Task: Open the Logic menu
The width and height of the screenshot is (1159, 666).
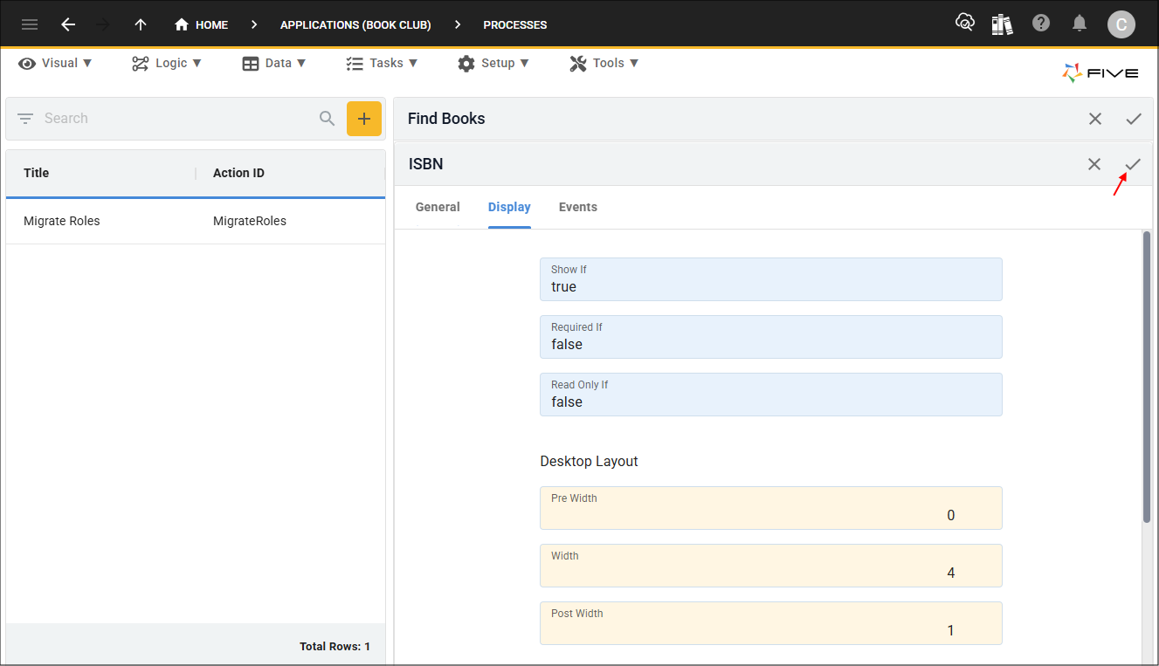Action: coord(167,63)
